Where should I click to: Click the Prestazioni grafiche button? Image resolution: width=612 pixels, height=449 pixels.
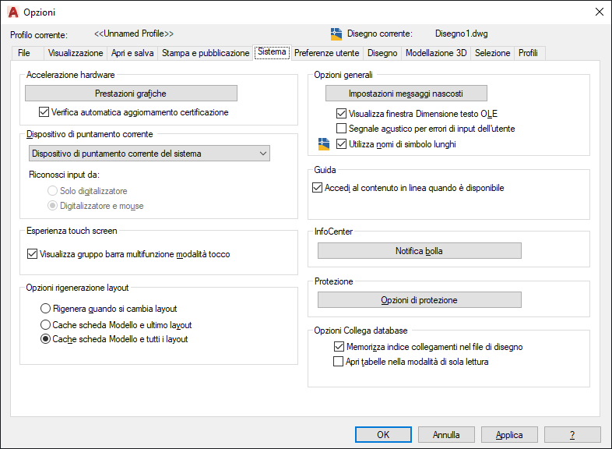click(x=131, y=94)
